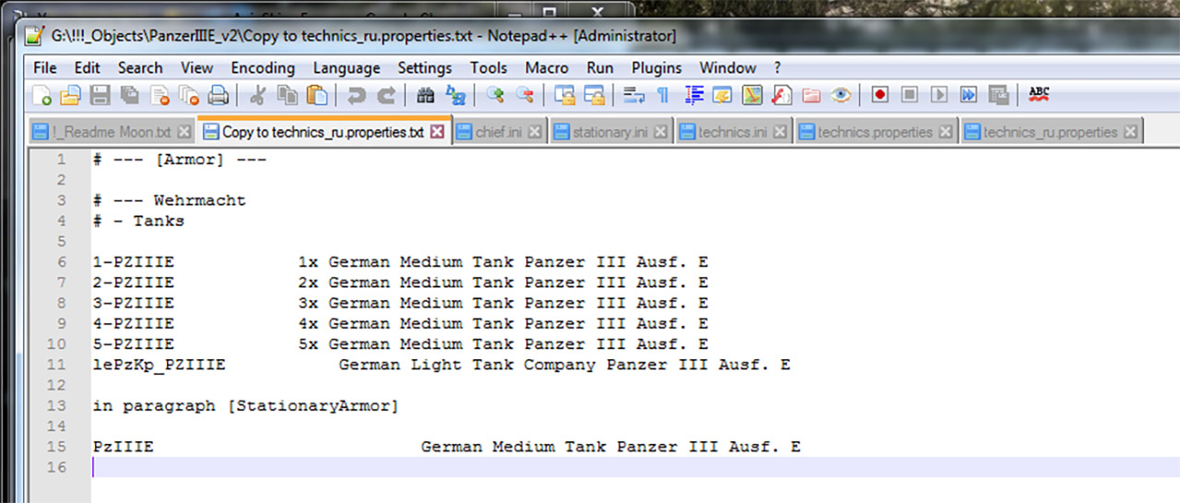The height and width of the screenshot is (503, 1180).
Task: Save the current recorded macro icon
Action: (998, 95)
